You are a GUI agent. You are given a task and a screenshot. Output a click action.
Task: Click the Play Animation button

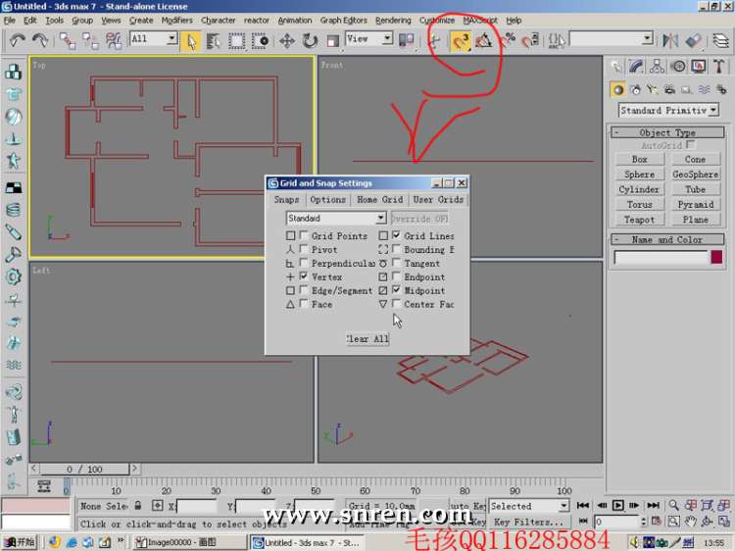[x=618, y=505]
